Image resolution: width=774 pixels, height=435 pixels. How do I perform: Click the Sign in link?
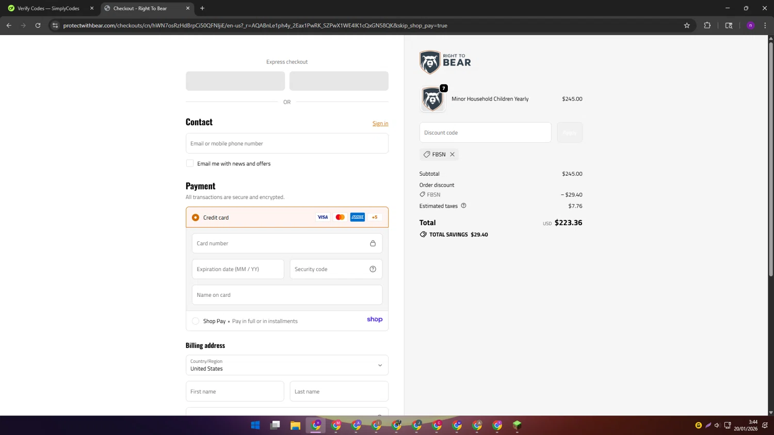380,123
